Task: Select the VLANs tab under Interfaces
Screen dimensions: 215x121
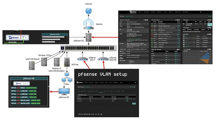Action: (101, 91)
